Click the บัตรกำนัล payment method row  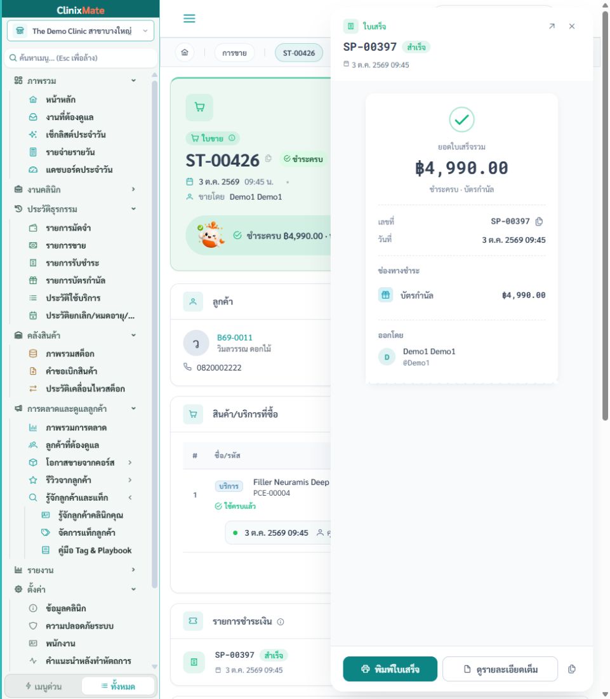[461, 295]
